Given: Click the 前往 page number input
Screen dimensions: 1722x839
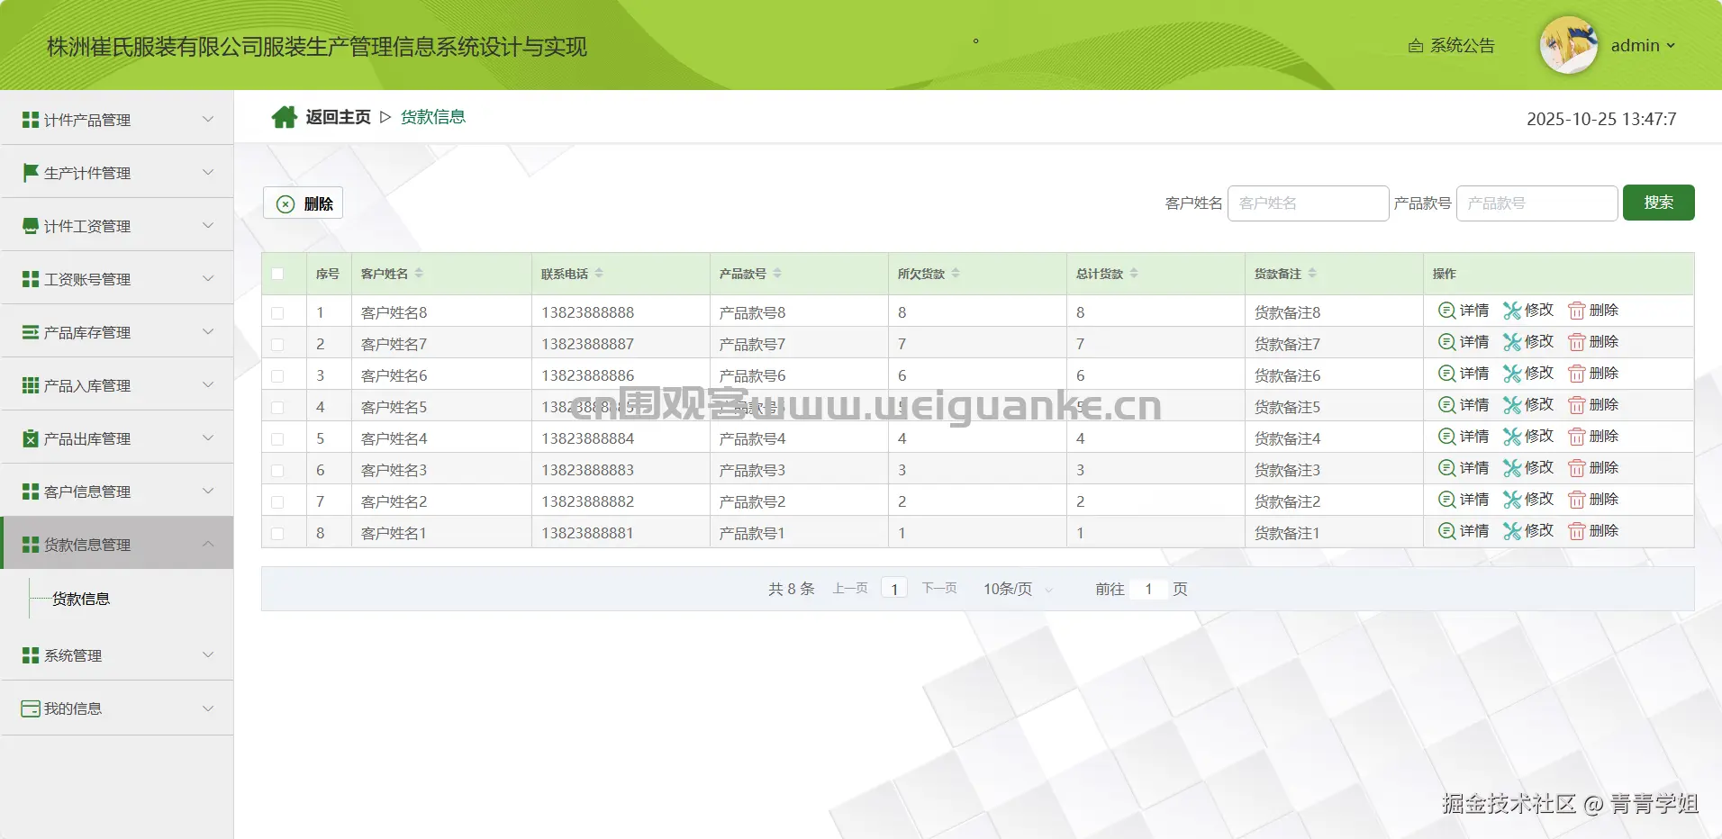Looking at the screenshot, I should (x=1148, y=589).
